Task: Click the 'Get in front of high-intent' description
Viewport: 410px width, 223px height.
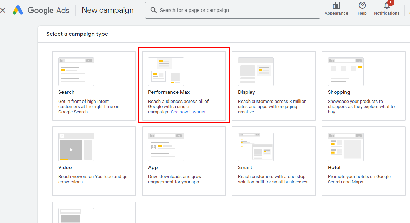Action: (x=89, y=107)
